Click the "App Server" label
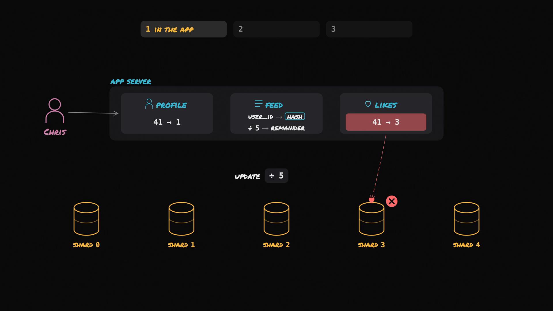Viewport: 553px width, 311px height. [131, 82]
